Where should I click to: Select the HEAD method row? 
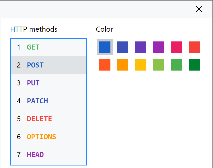pyautogui.click(x=48, y=155)
